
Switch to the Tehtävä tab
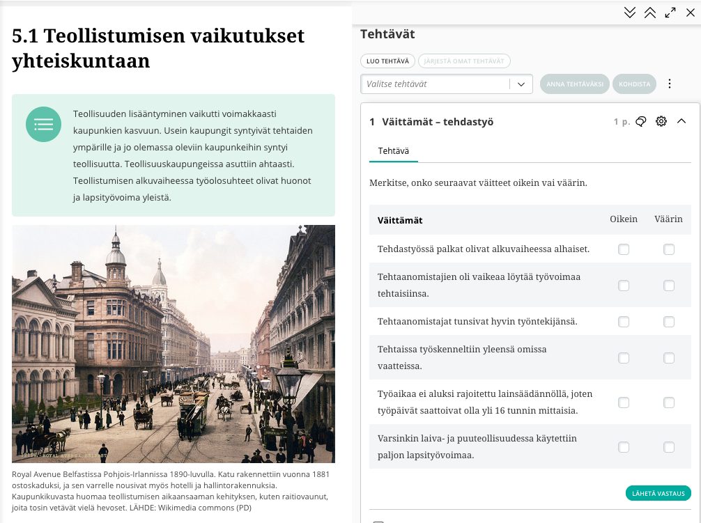point(393,151)
